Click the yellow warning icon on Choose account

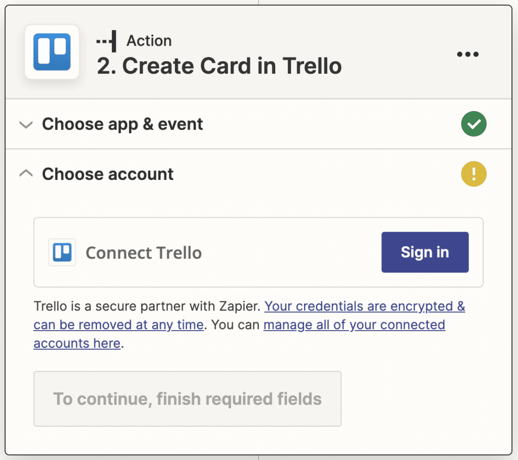pyautogui.click(x=473, y=174)
